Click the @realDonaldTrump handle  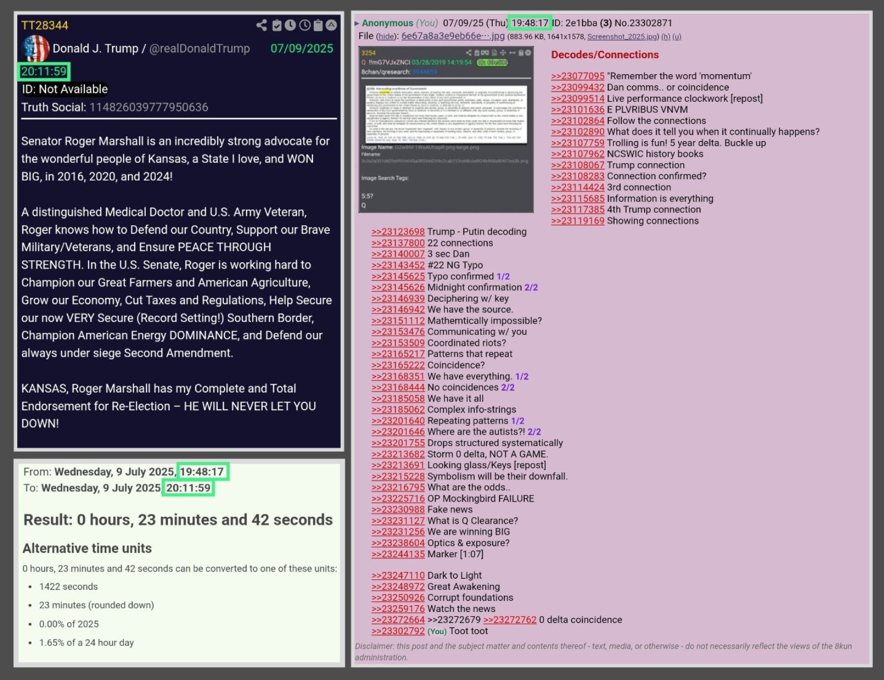(x=200, y=49)
